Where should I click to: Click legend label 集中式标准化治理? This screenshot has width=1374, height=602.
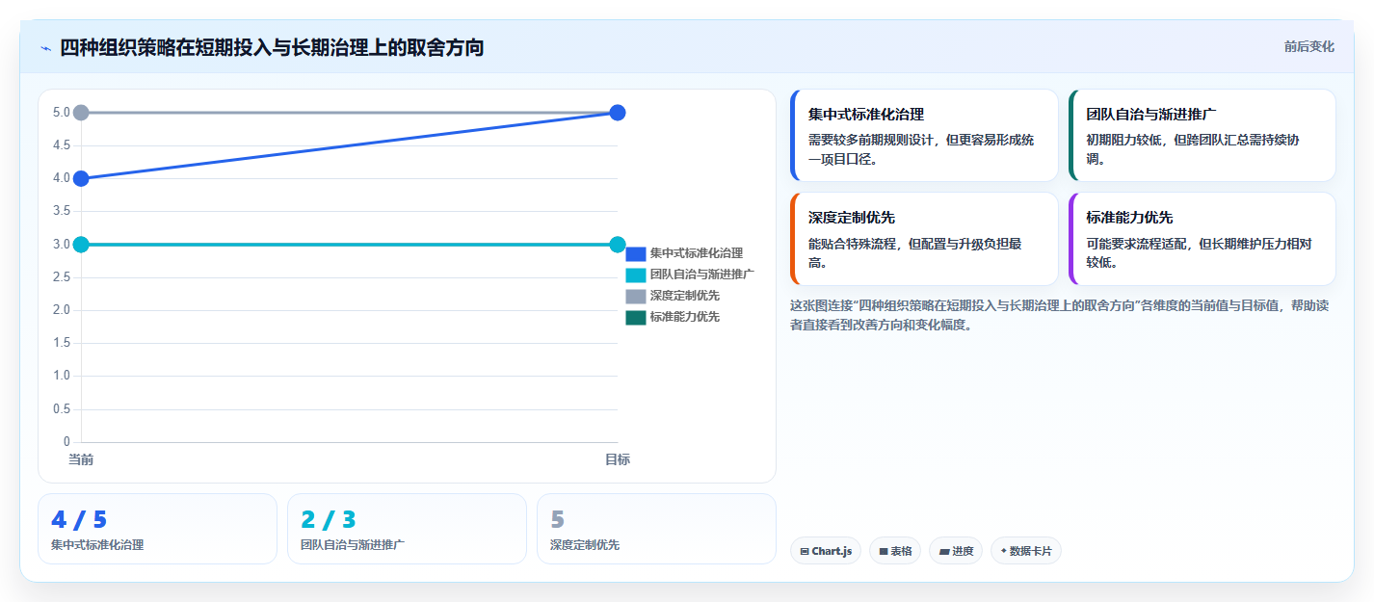[x=697, y=253]
